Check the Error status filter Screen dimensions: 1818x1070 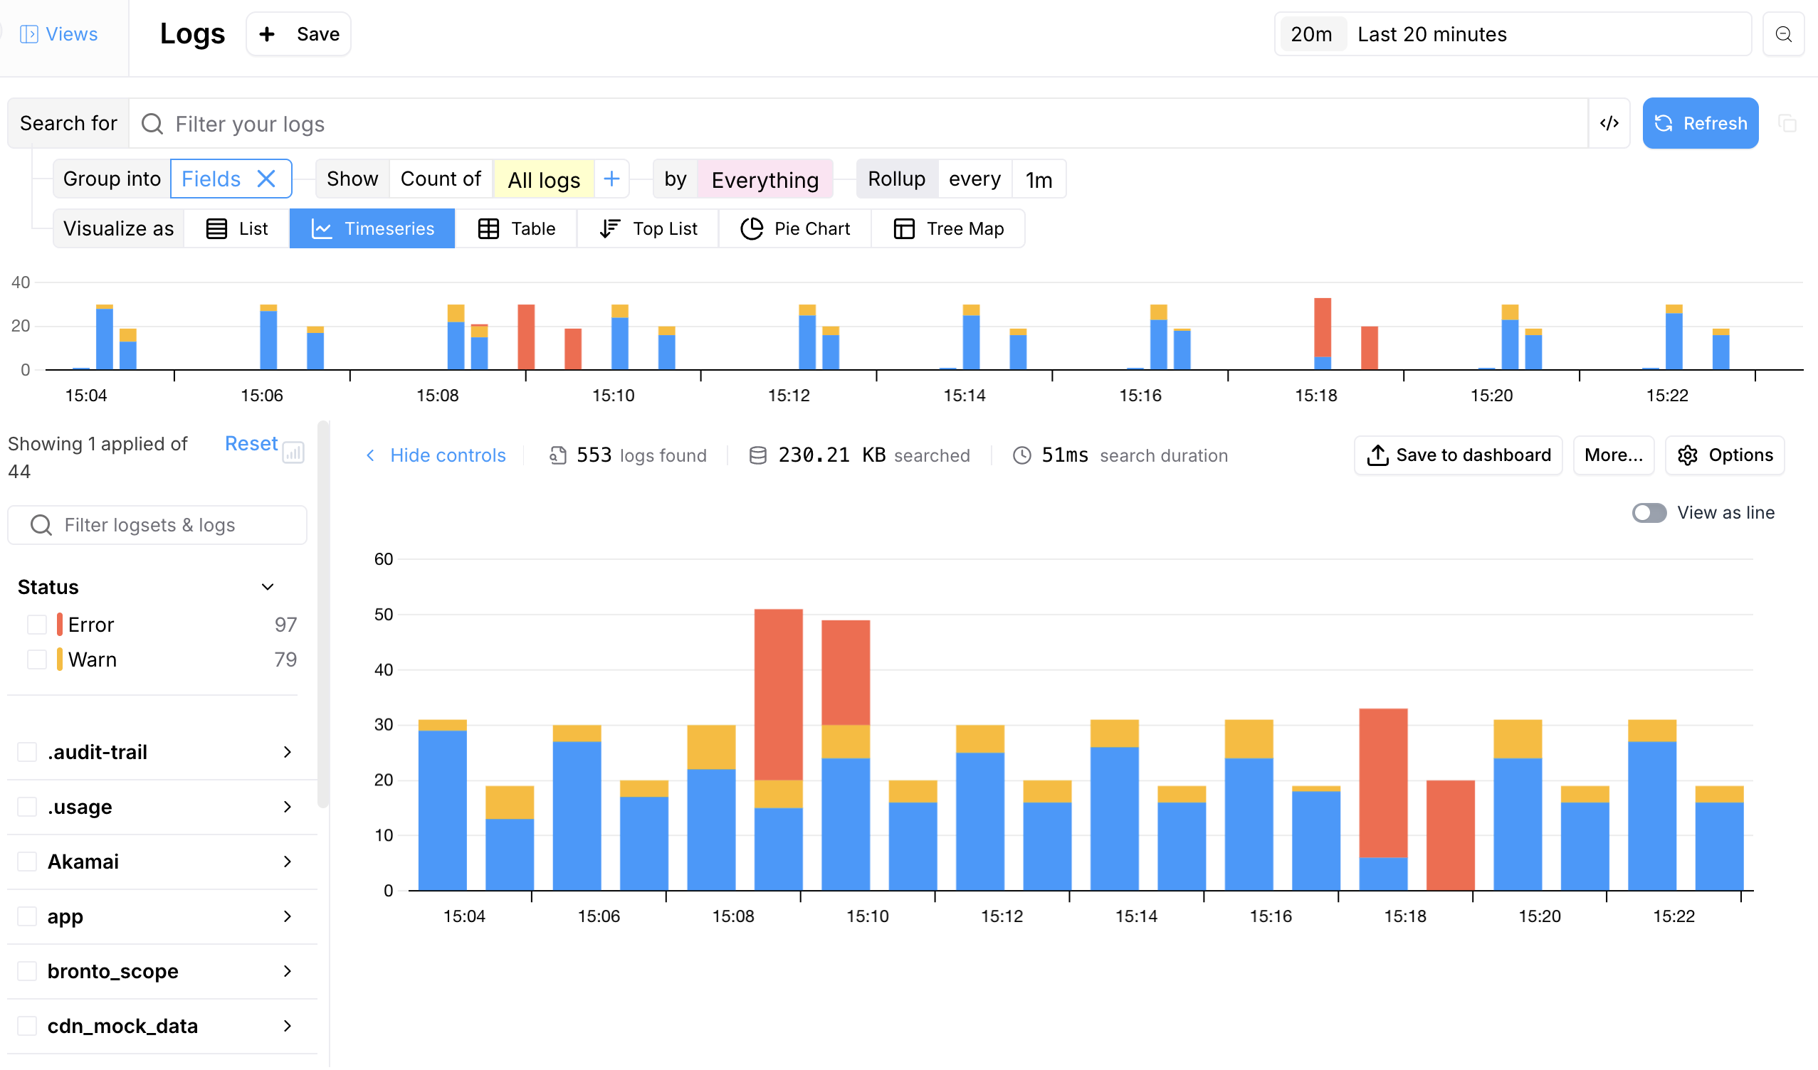(36, 624)
